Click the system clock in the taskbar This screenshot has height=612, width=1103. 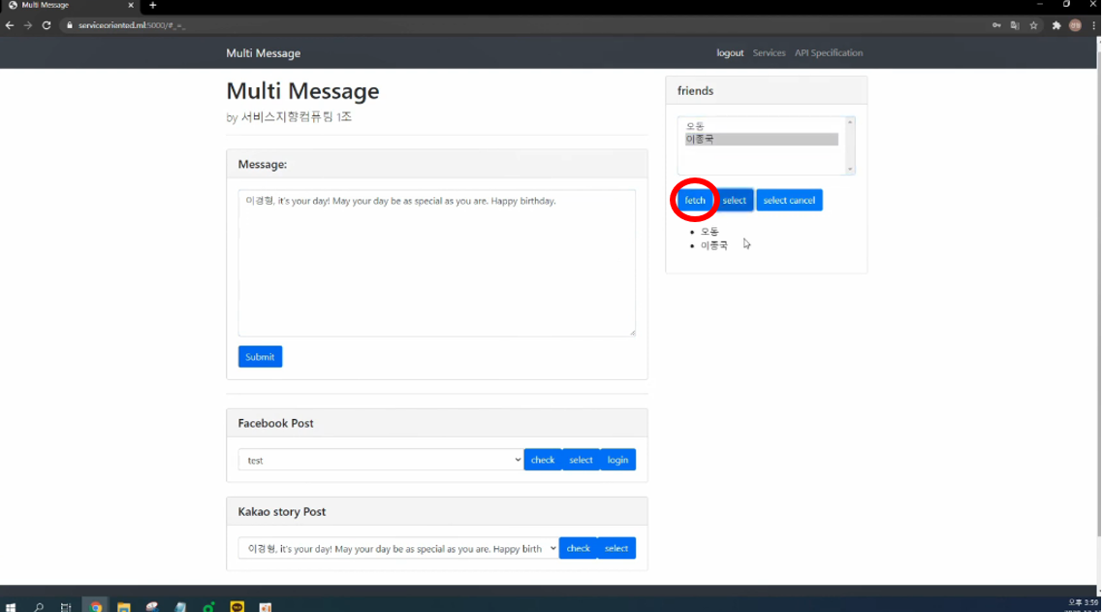[x=1084, y=605]
